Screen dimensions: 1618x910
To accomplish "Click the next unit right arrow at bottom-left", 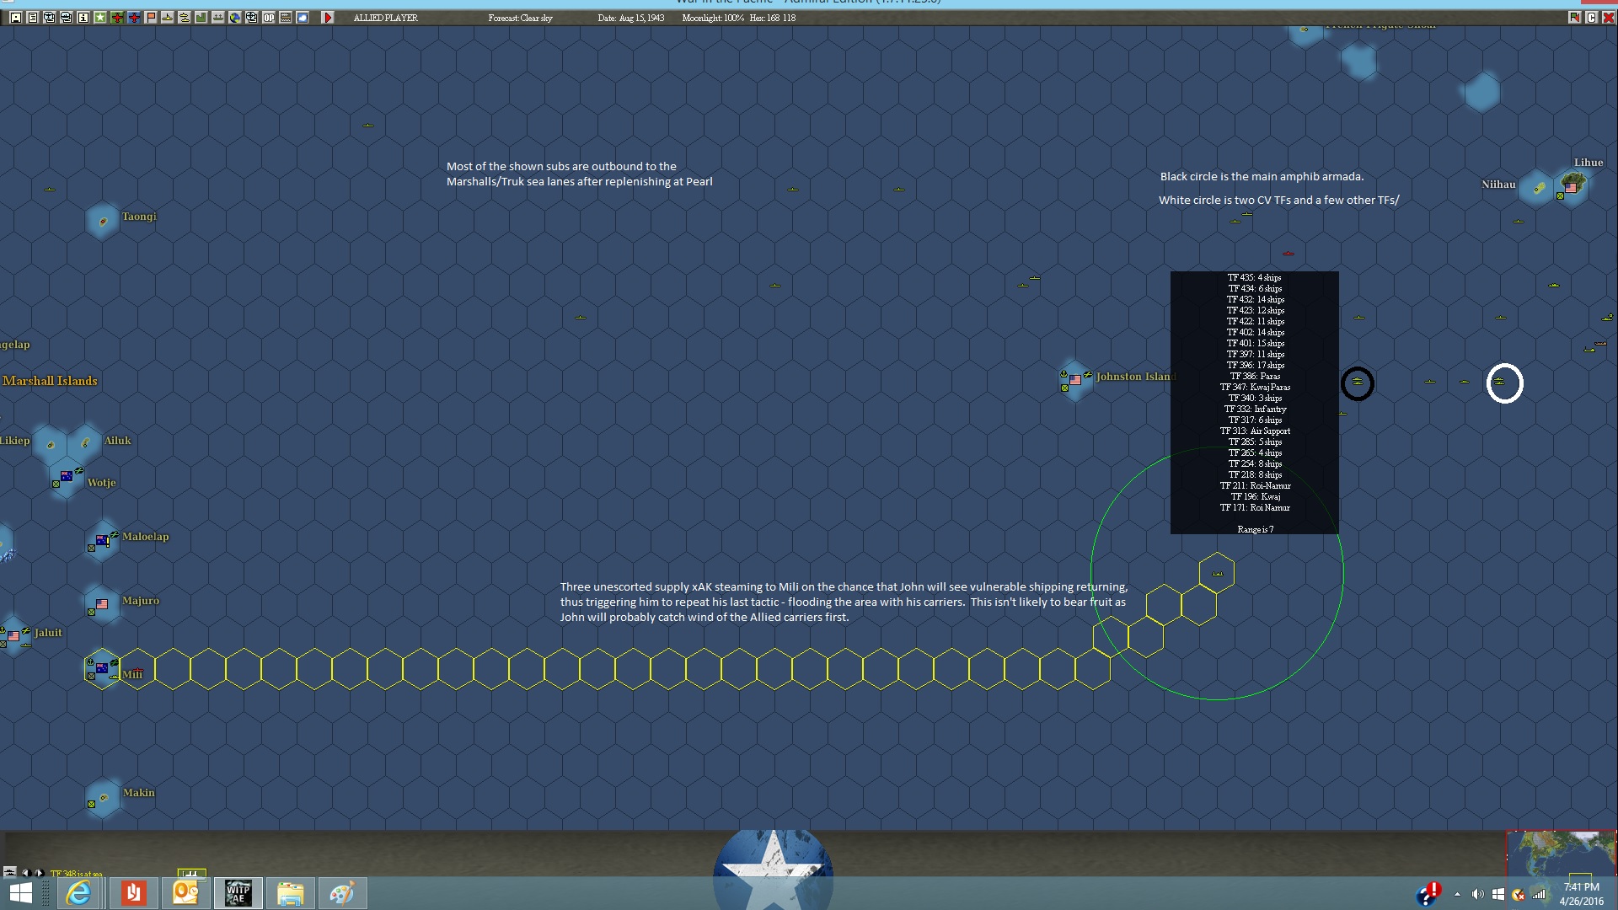I will tap(39, 873).
